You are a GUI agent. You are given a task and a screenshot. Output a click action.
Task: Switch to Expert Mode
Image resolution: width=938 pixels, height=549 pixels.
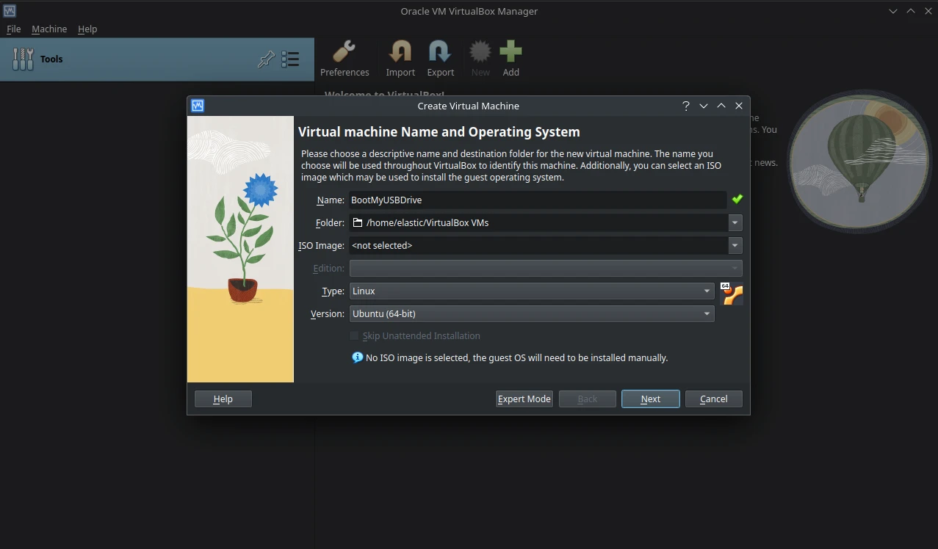(x=524, y=399)
